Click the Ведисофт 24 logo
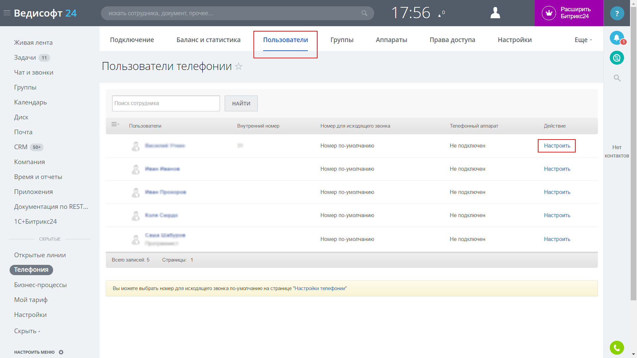The image size is (637, 358). [x=45, y=13]
